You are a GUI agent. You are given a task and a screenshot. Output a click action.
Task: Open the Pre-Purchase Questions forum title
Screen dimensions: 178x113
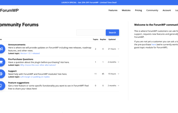21,59
